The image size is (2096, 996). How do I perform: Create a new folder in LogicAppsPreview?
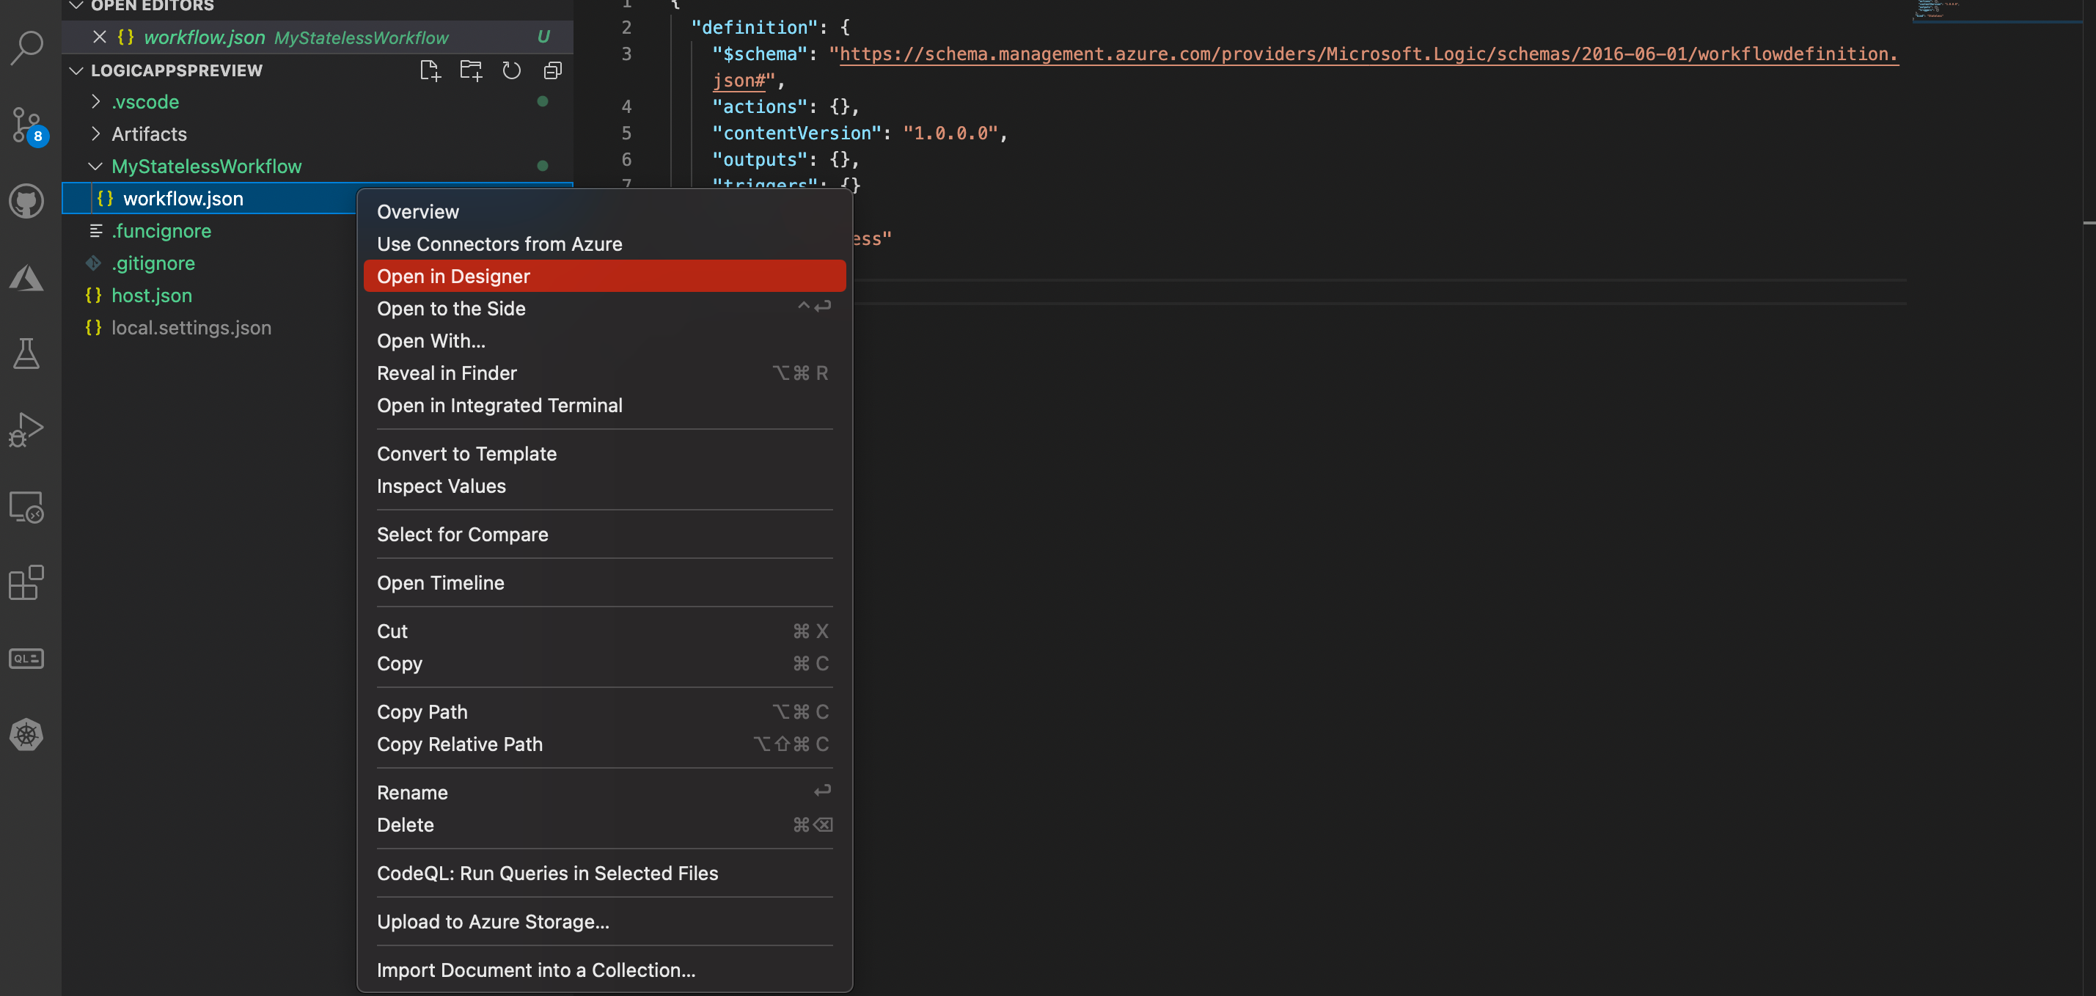(x=471, y=70)
